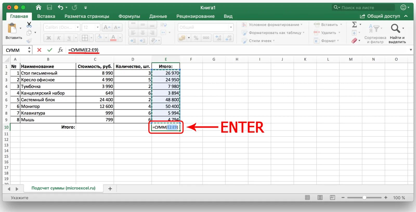Toggle bold formatting (Ж)
The image size is (416, 212).
pyautogui.click(x=49, y=38)
